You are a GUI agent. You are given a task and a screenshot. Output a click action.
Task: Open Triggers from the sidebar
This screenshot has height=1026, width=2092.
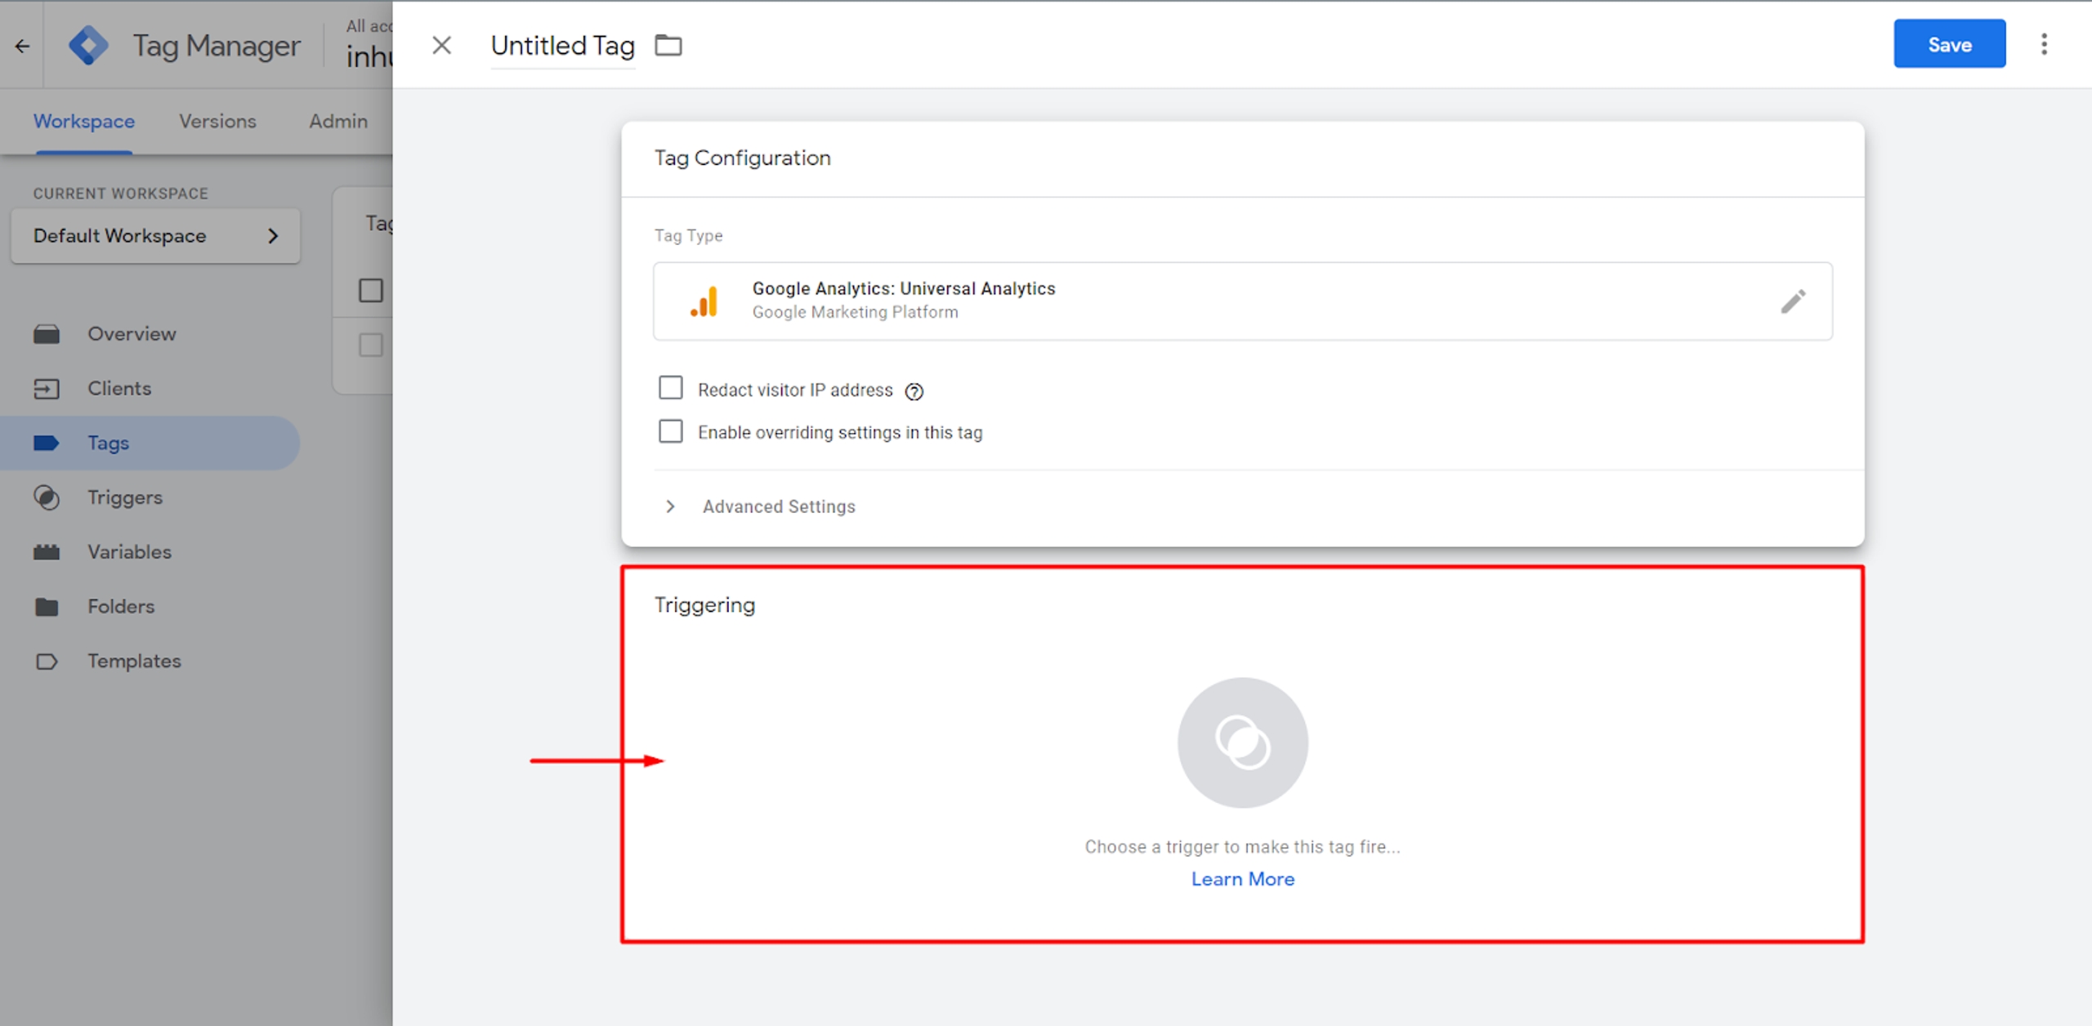[124, 497]
